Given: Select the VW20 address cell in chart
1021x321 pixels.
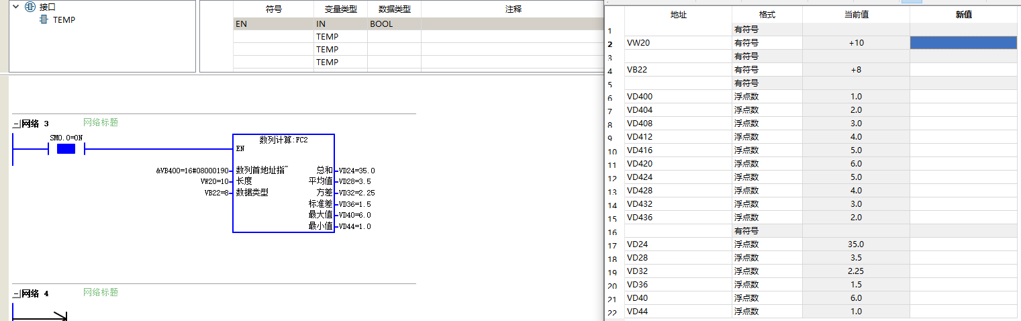Looking at the screenshot, I should 678,43.
